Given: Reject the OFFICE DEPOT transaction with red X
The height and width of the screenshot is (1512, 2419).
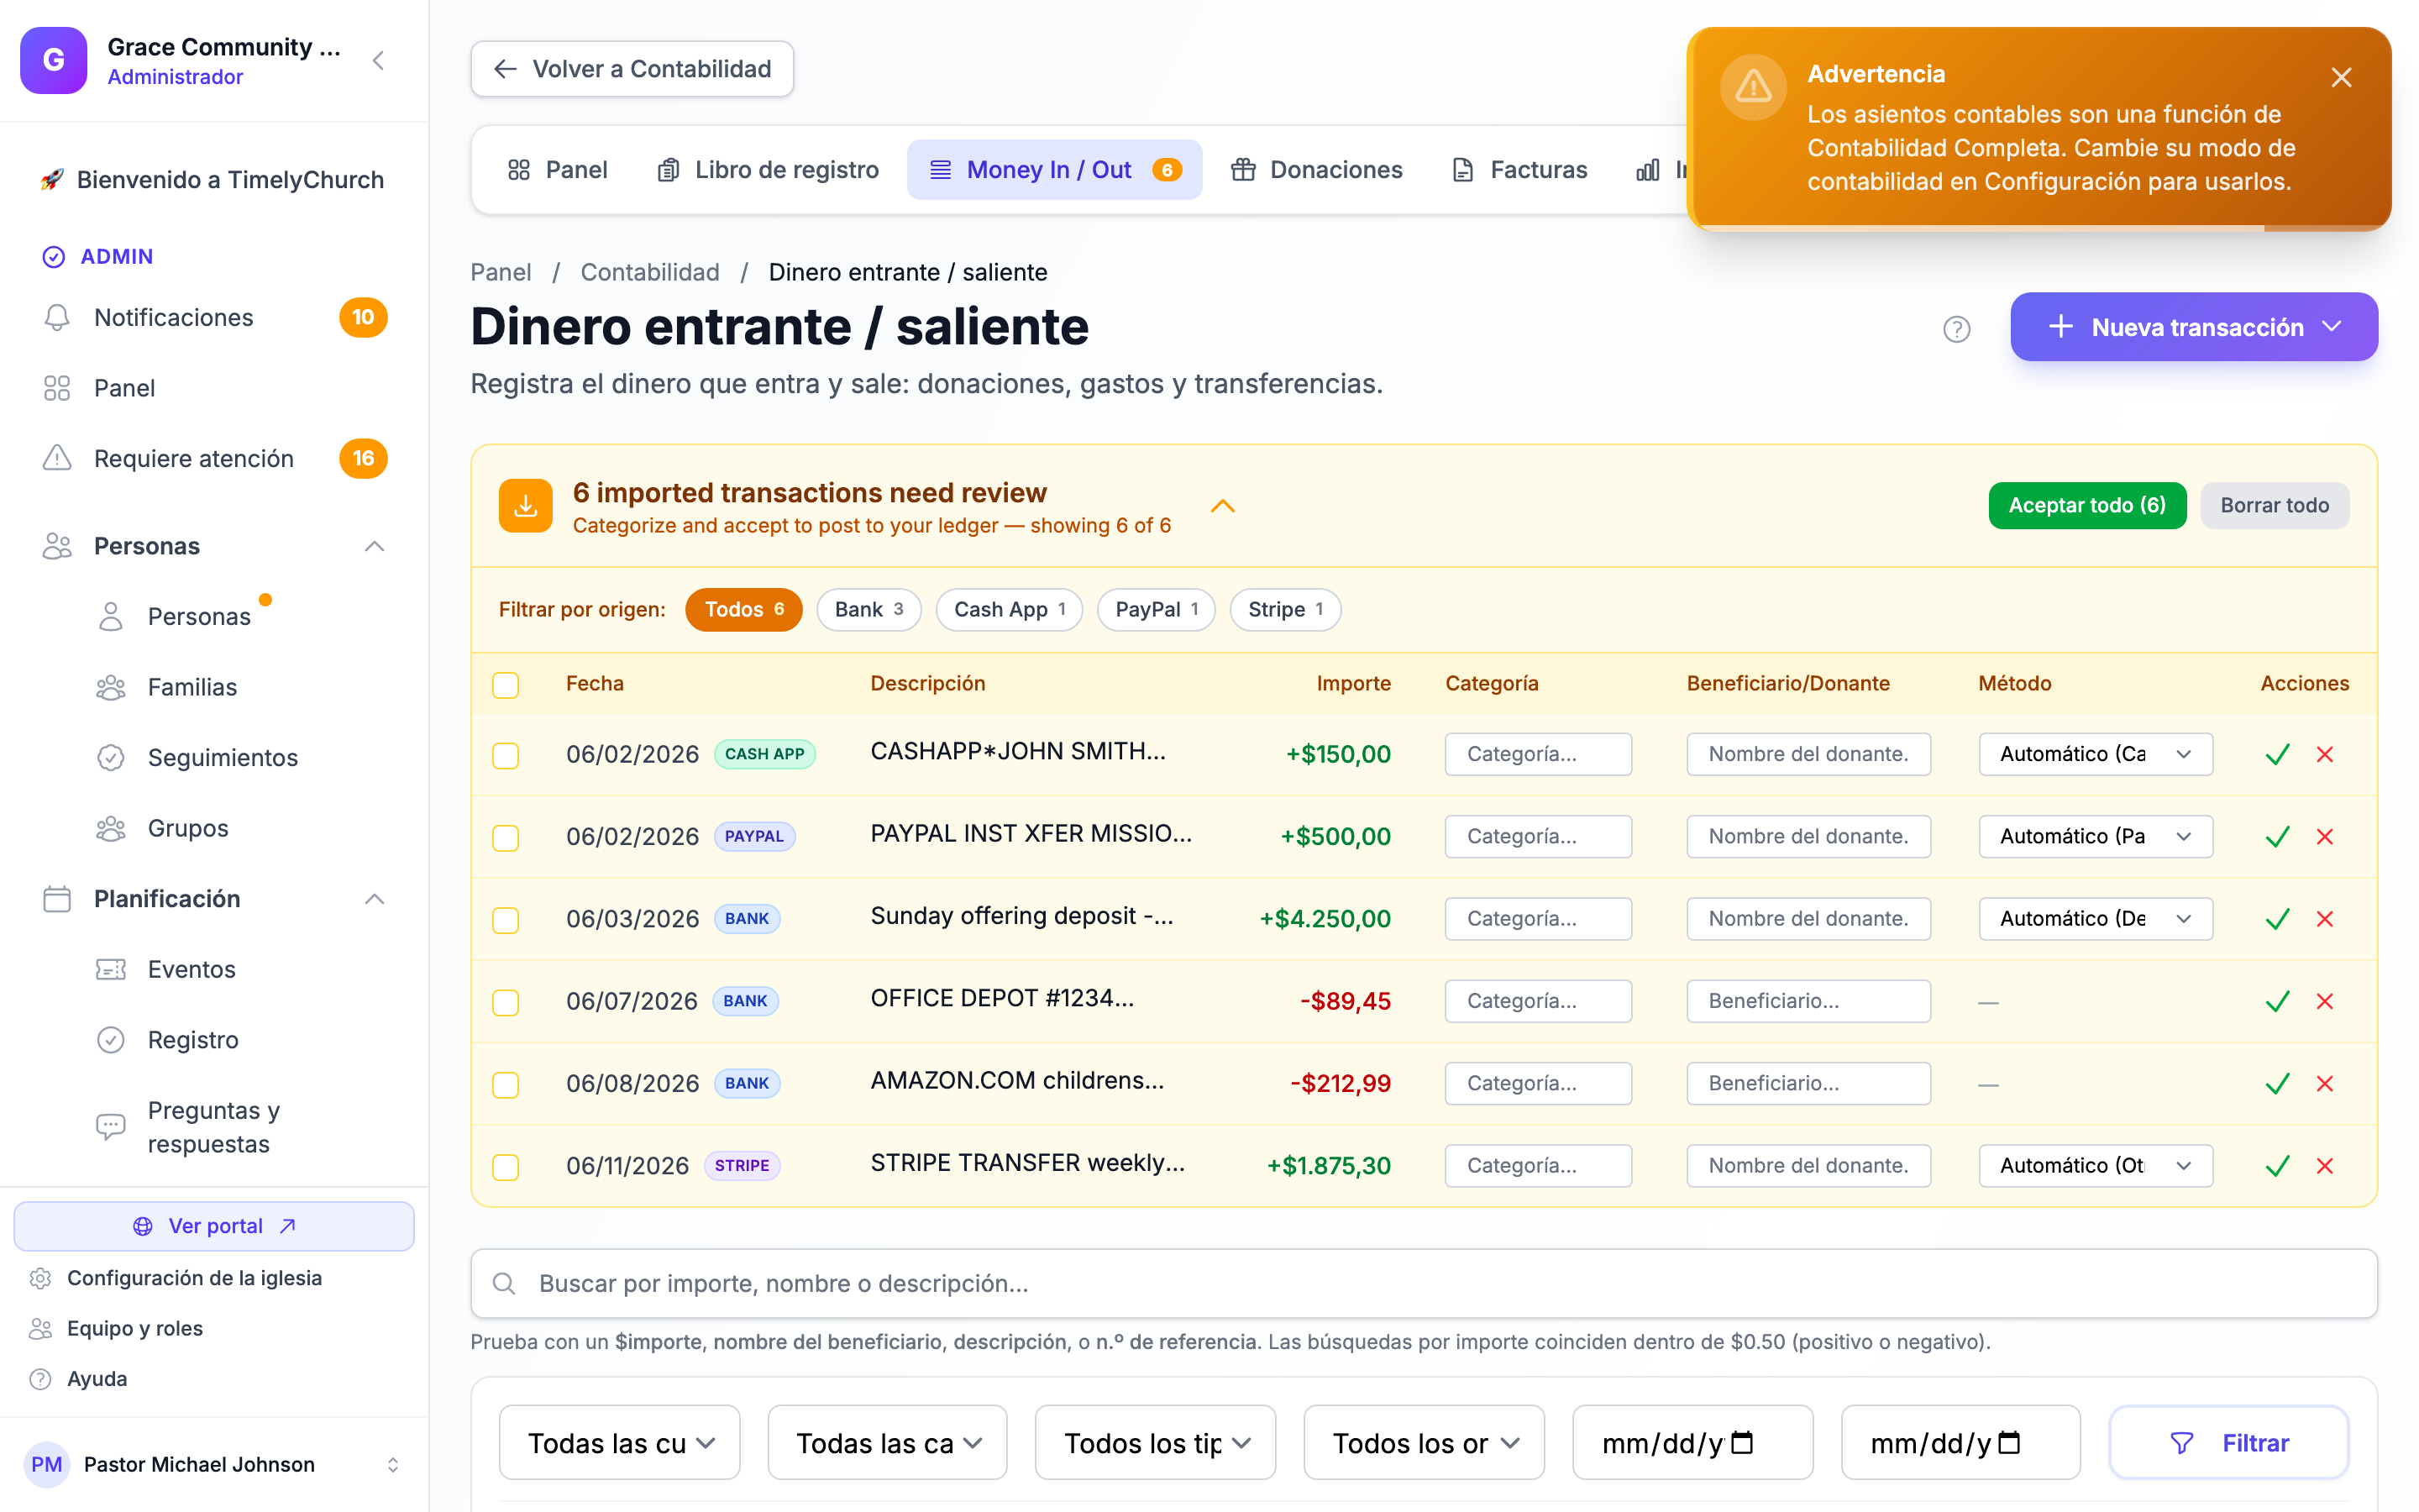Looking at the screenshot, I should pos(2324,1001).
